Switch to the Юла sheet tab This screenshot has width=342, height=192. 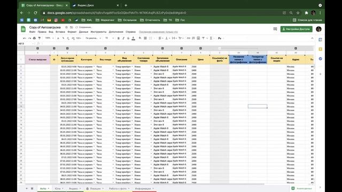(59, 188)
